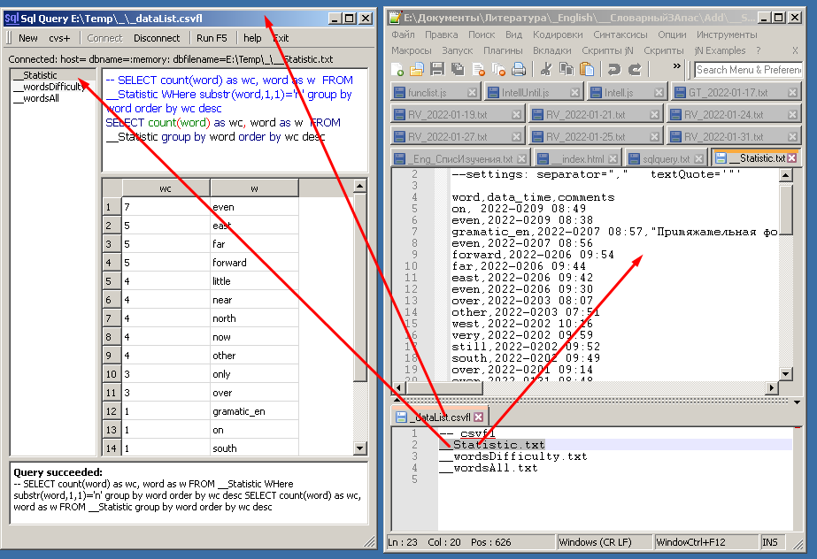Click the Close document toolbar icon
Image resolution: width=817 pixels, height=559 pixels.
pos(478,69)
